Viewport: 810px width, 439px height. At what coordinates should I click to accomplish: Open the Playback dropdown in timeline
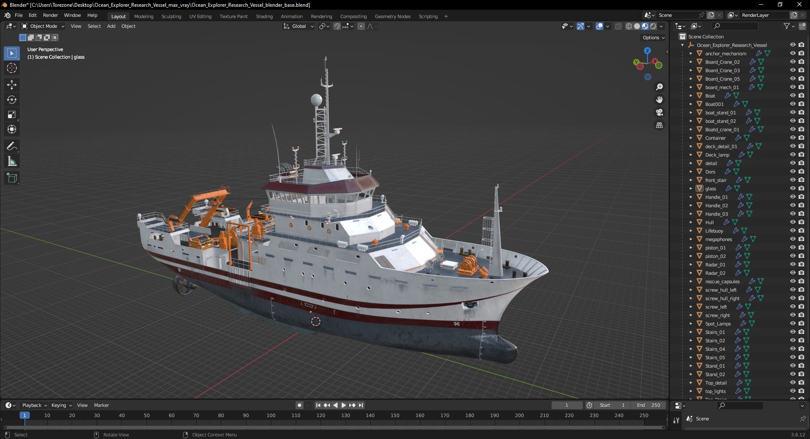click(34, 405)
